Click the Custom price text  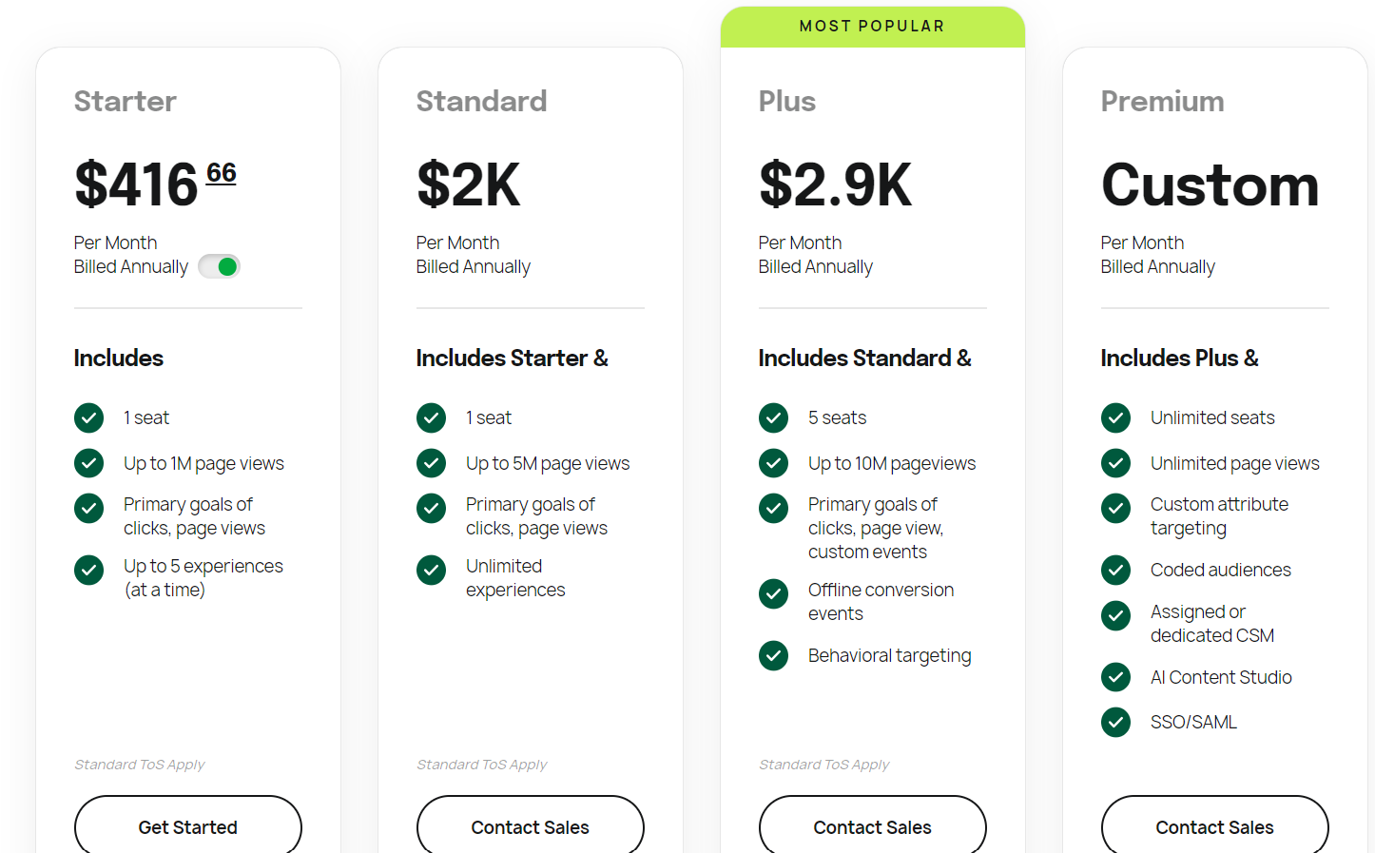[x=1210, y=184]
